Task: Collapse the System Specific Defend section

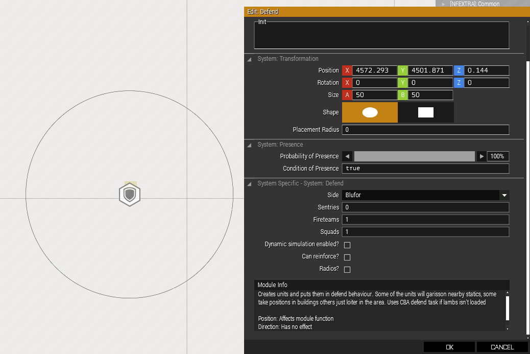Action: tap(250, 184)
